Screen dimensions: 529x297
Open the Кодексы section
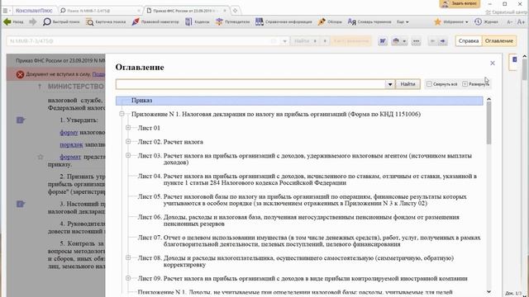[x=198, y=22]
